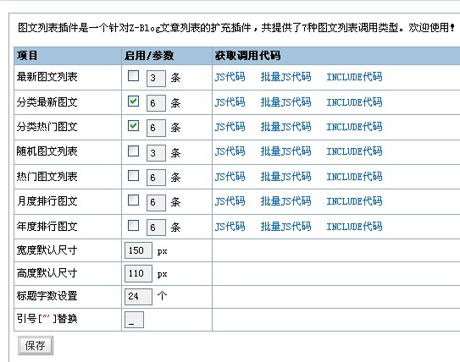The width and height of the screenshot is (460, 362).
Task: Click the count field for 月度排行图文
Action: pos(156,202)
